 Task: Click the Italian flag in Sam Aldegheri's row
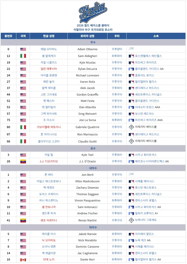[x=23, y=56]
